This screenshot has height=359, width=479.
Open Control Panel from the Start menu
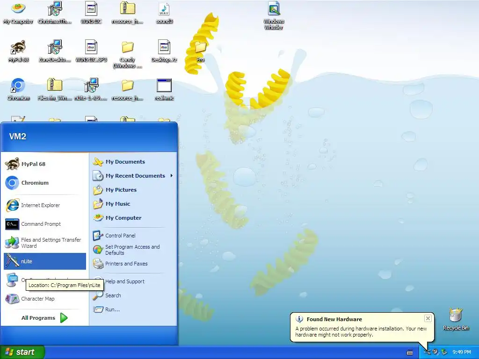133,236
